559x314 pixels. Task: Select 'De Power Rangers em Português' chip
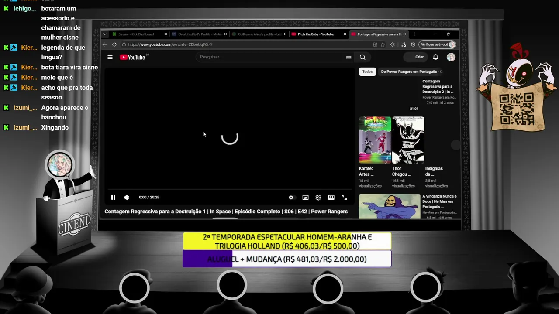(411, 72)
